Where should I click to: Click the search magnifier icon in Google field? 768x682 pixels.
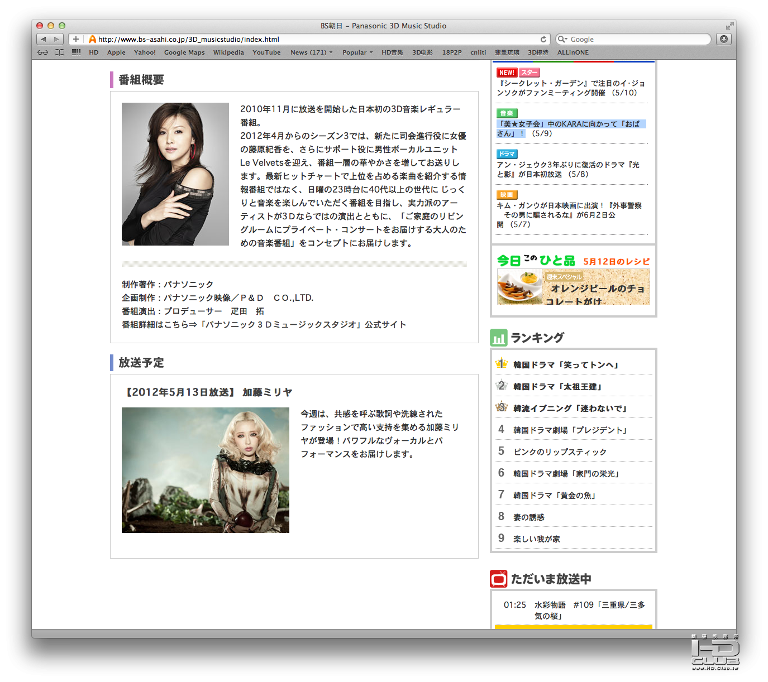pyautogui.click(x=561, y=39)
